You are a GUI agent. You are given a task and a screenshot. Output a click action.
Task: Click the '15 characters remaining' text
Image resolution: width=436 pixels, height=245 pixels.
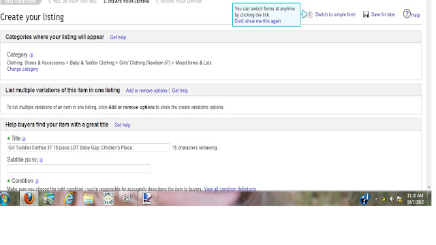(194, 148)
